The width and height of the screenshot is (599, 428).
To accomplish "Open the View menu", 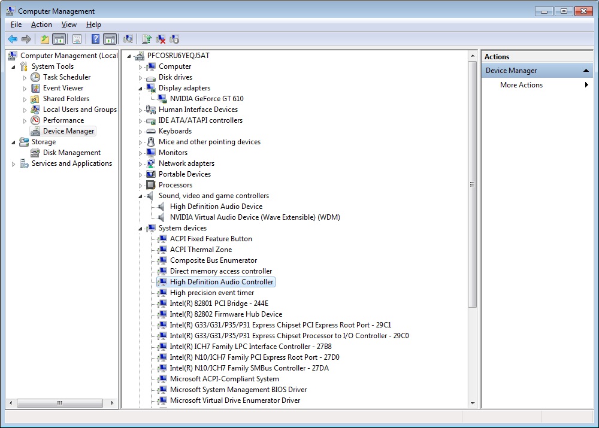I will coord(69,25).
